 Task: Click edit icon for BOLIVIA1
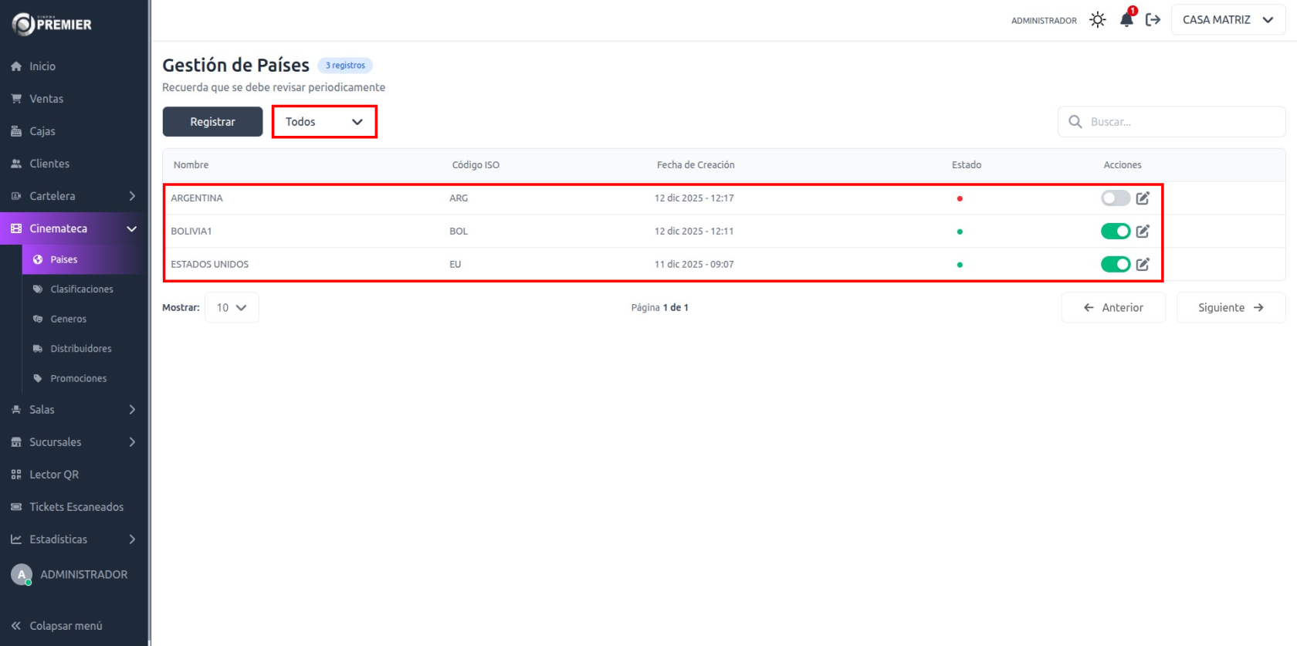click(x=1143, y=232)
